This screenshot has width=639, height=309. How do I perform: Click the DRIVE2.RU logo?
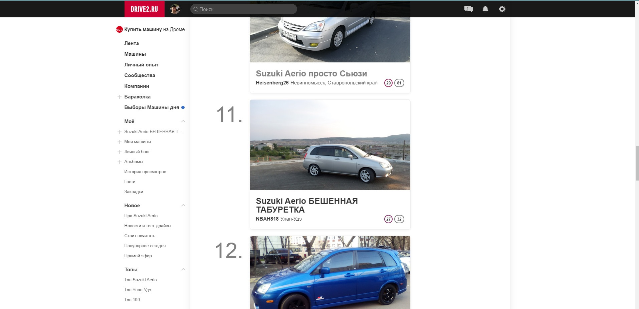tap(144, 9)
